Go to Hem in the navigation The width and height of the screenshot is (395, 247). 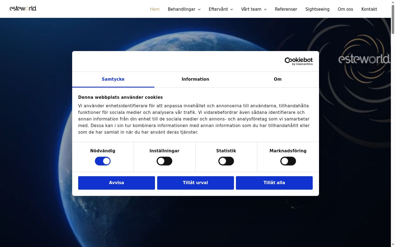tap(155, 9)
